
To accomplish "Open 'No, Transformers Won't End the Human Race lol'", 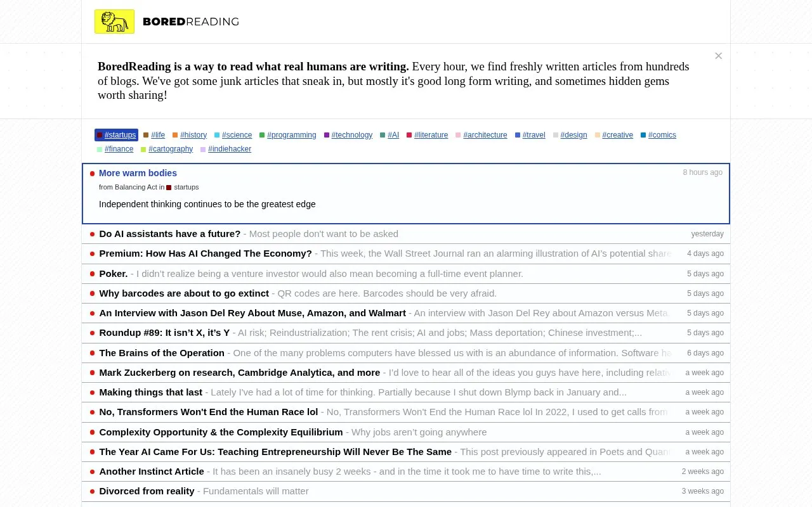I will click(x=209, y=412).
